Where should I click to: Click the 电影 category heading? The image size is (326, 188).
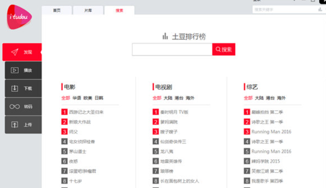pos(70,87)
